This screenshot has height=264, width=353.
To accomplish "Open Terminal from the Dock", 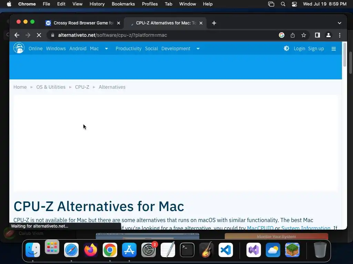I will coord(187,250).
